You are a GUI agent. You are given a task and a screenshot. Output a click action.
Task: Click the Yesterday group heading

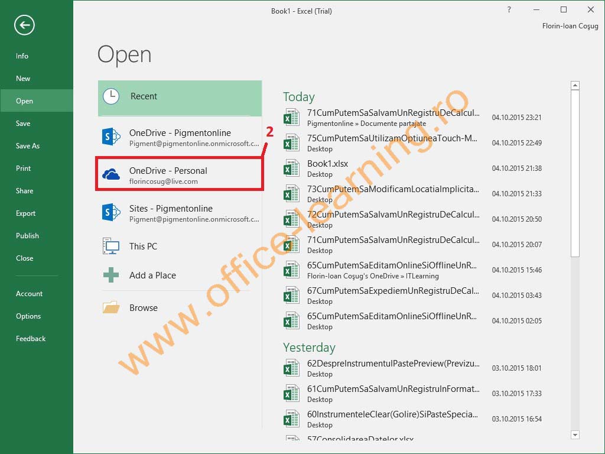pyautogui.click(x=309, y=348)
